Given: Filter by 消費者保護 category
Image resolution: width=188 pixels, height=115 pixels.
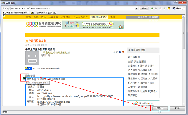Looking at the screenshot, I should (134, 91).
